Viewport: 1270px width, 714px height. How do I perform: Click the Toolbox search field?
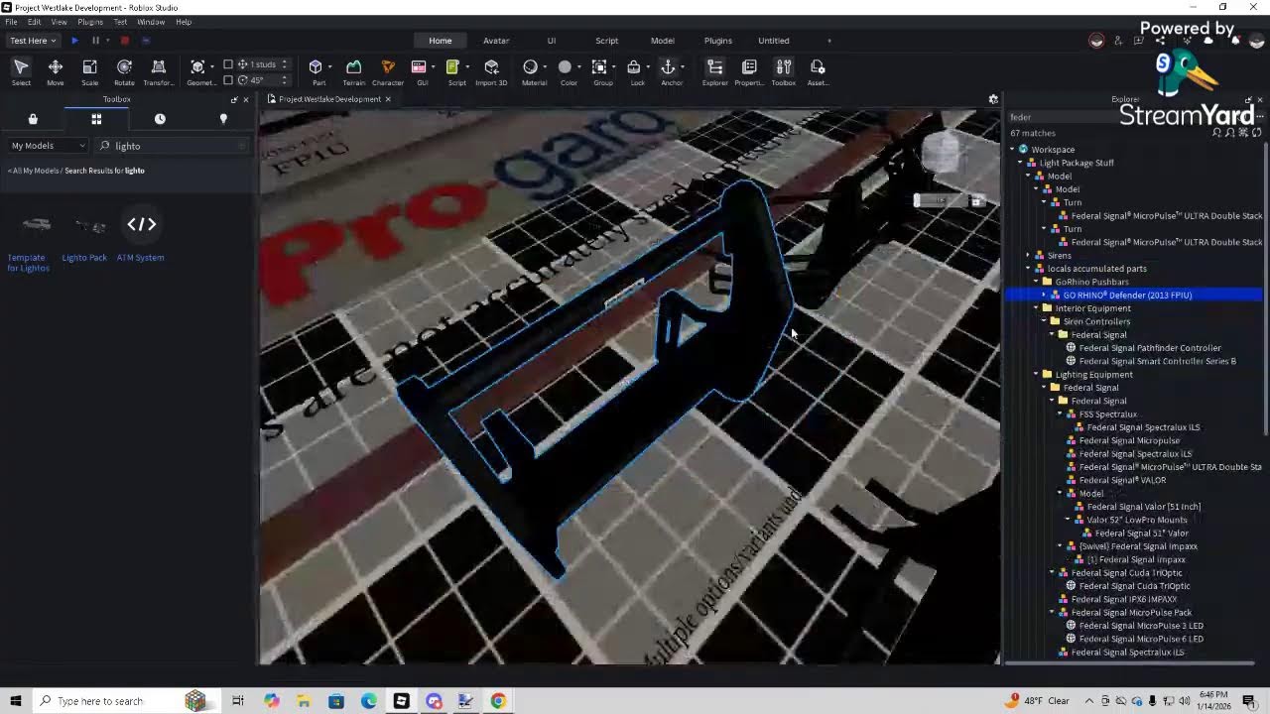coord(174,146)
